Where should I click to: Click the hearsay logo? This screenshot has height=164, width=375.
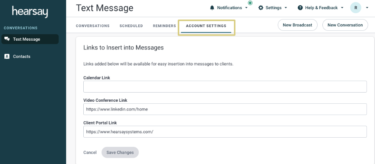[30, 12]
